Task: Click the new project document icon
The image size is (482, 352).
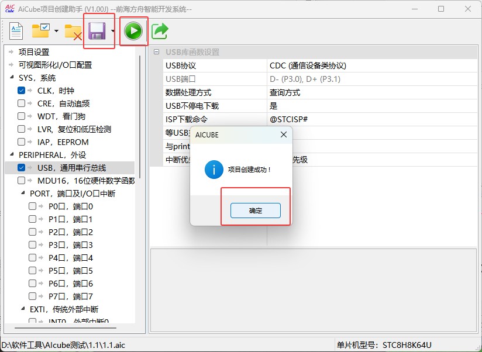Action: point(16,31)
